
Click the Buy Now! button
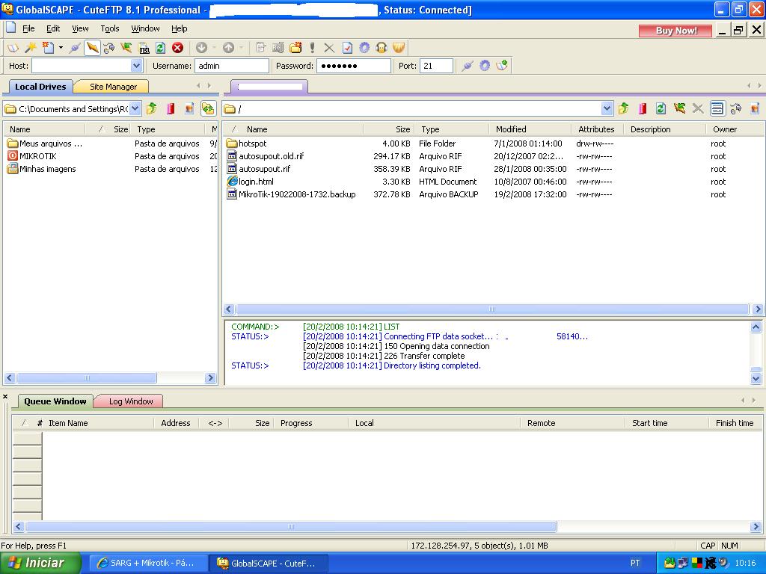(x=675, y=30)
